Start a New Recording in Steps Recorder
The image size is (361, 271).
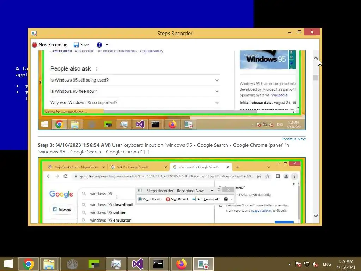point(50,45)
